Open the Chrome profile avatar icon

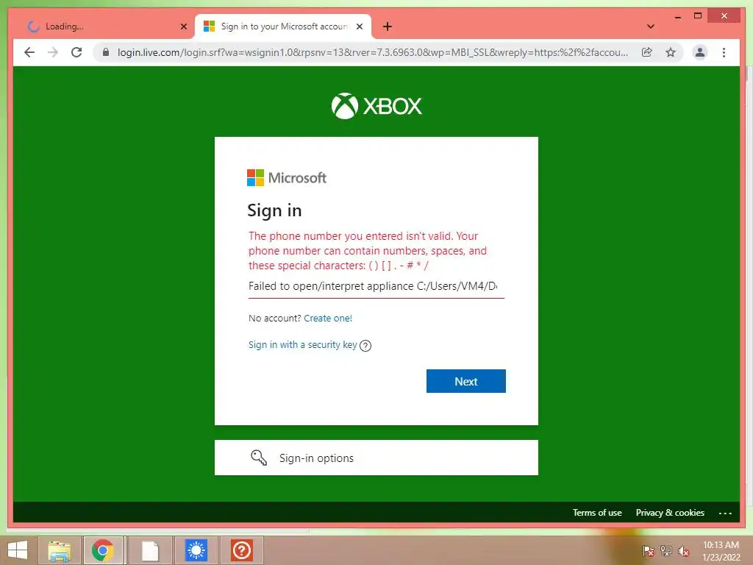[x=700, y=52]
